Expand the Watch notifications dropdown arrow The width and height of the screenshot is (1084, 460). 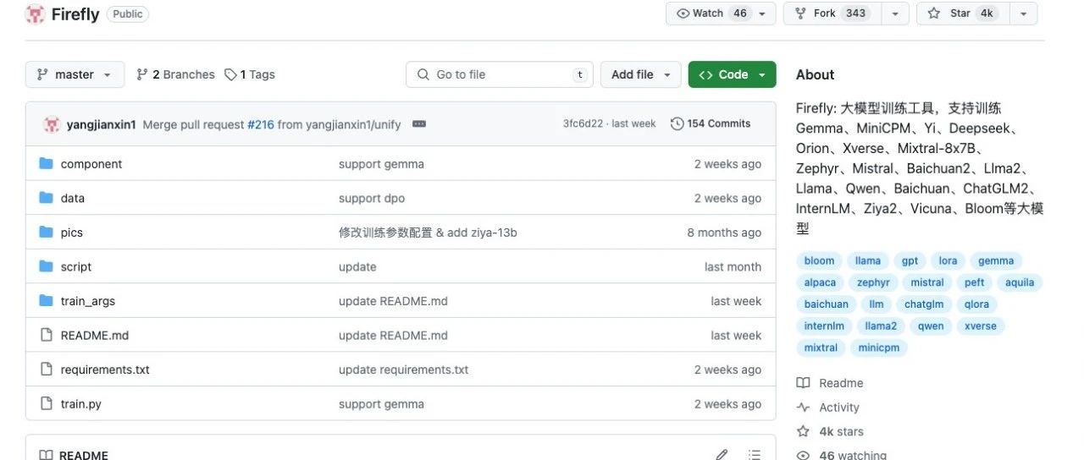[762, 14]
